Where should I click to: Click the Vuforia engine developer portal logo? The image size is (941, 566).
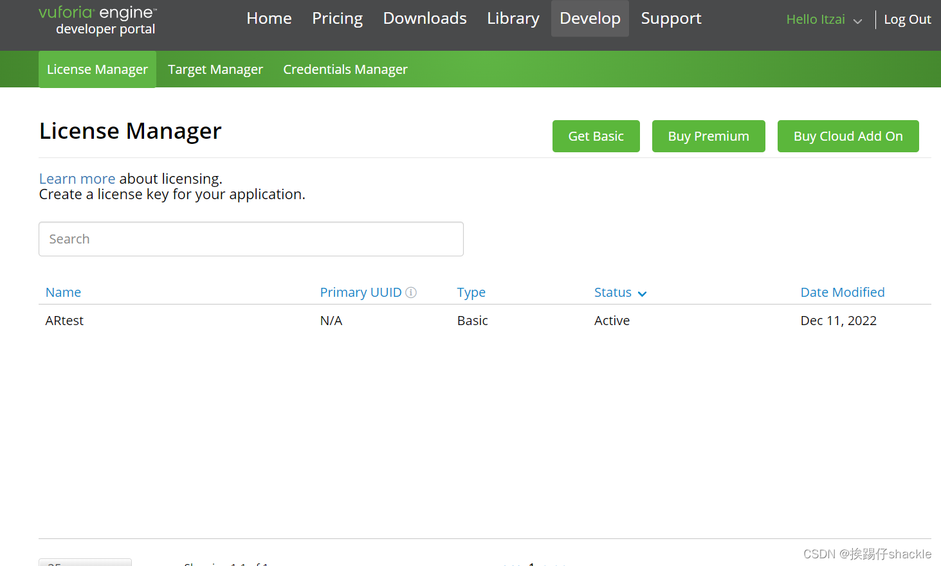98,21
